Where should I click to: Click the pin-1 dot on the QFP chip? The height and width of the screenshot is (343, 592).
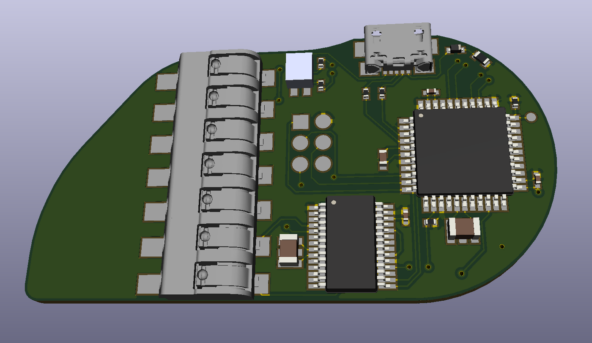(x=421, y=114)
